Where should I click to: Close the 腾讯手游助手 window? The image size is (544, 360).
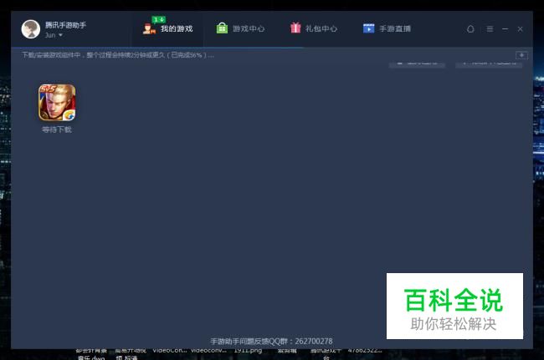tap(520, 29)
